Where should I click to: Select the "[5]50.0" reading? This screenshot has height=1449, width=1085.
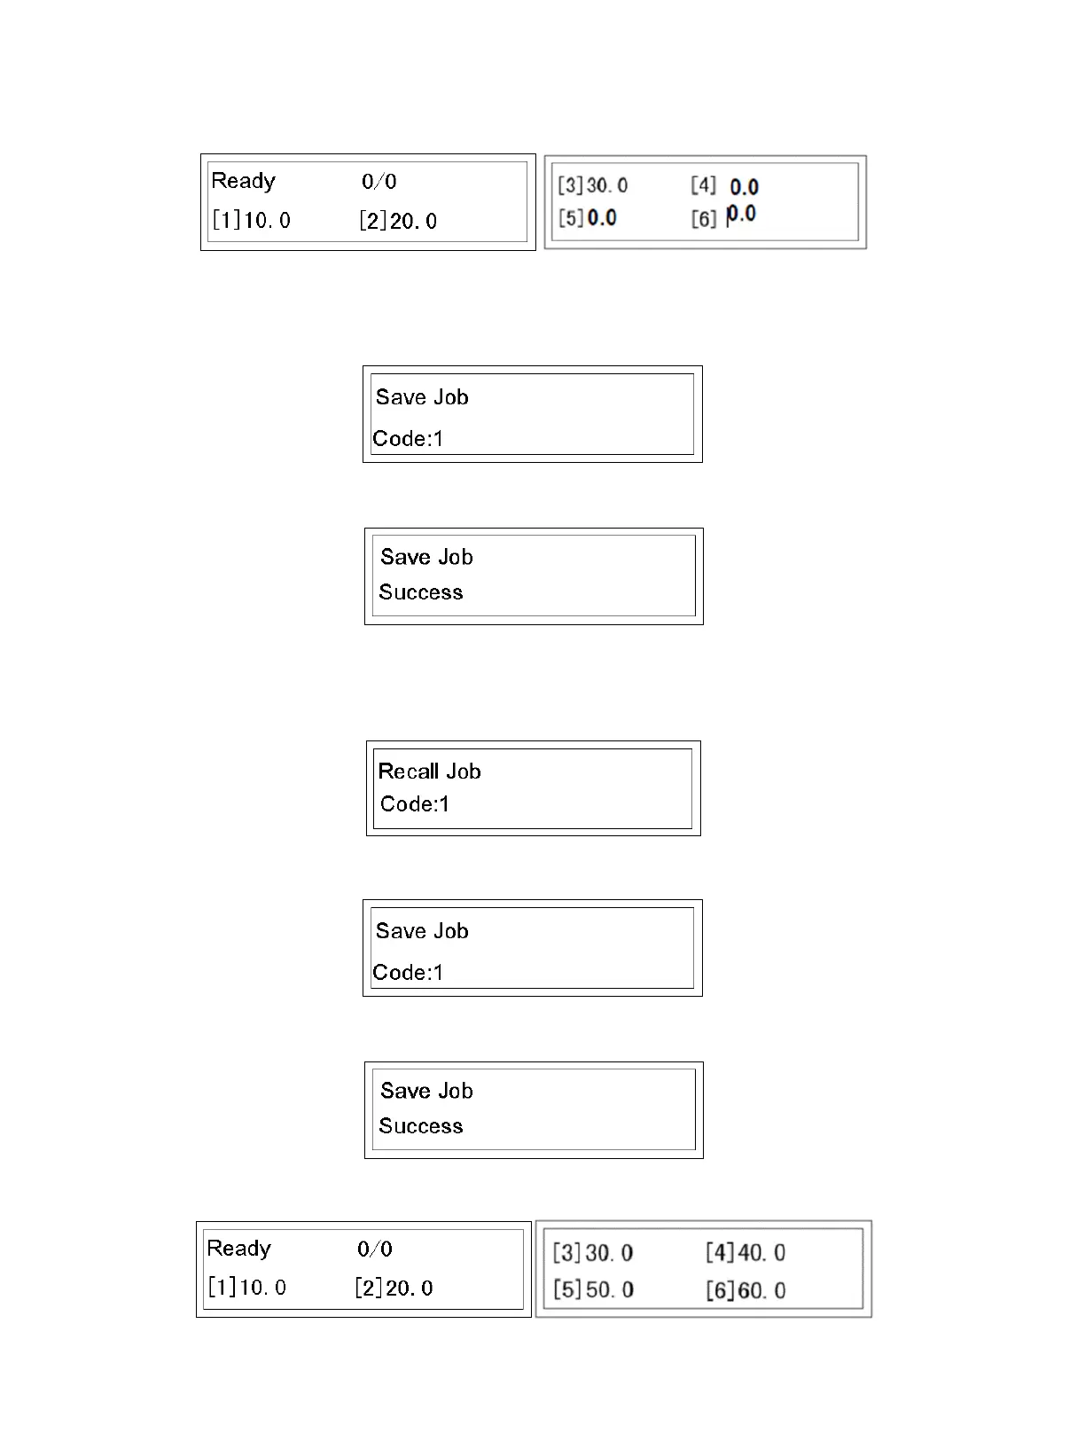pos(593,1290)
